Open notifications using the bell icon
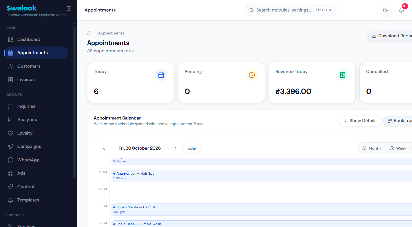This screenshot has width=412, height=227. click(x=401, y=10)
